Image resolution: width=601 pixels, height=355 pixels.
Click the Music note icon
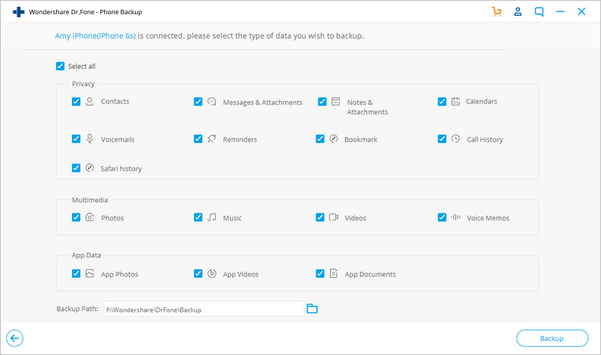(x=211, y=217)
